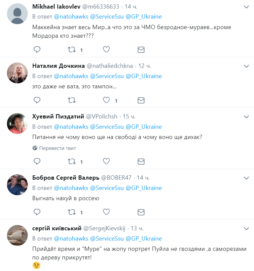Retweet Mikhael Iakovlev's tweet
The image size is (254, 271).
[x=71, y=50]
